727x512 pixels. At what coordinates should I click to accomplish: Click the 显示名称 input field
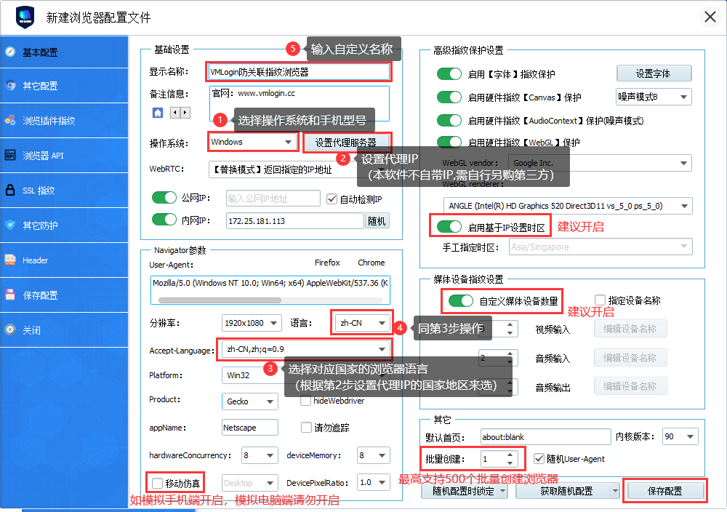[x=299, y=72]
